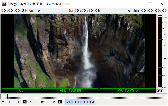Click the Play button
The width and height of the screenshot is (168, 106).
tap(42, 102)
